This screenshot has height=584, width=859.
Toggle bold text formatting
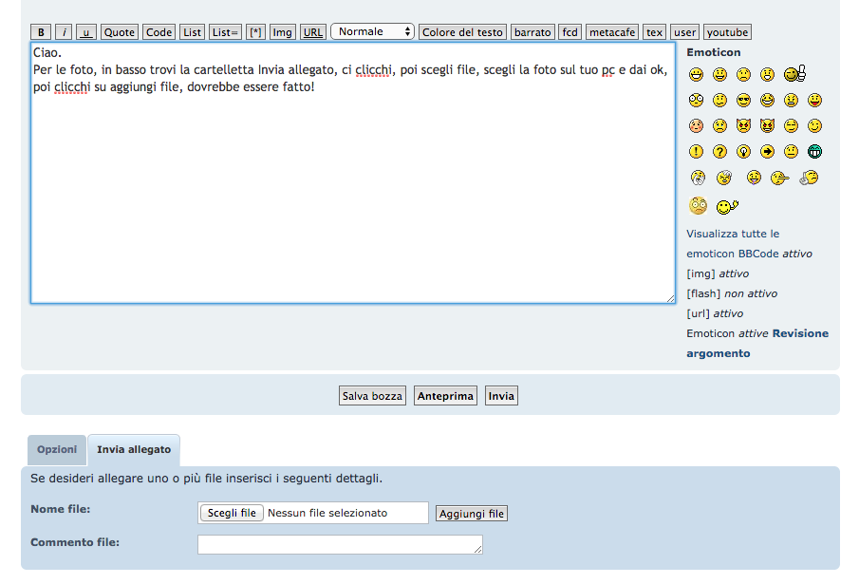click(x=41, y=32)
